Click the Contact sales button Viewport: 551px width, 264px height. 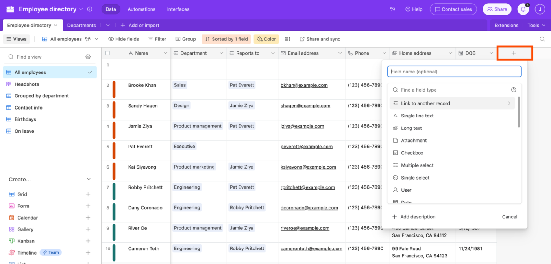[x=453, y=9]
